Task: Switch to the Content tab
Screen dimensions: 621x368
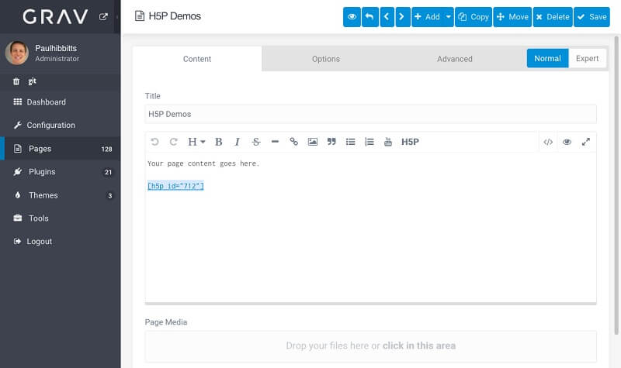Action: point(197,59)
